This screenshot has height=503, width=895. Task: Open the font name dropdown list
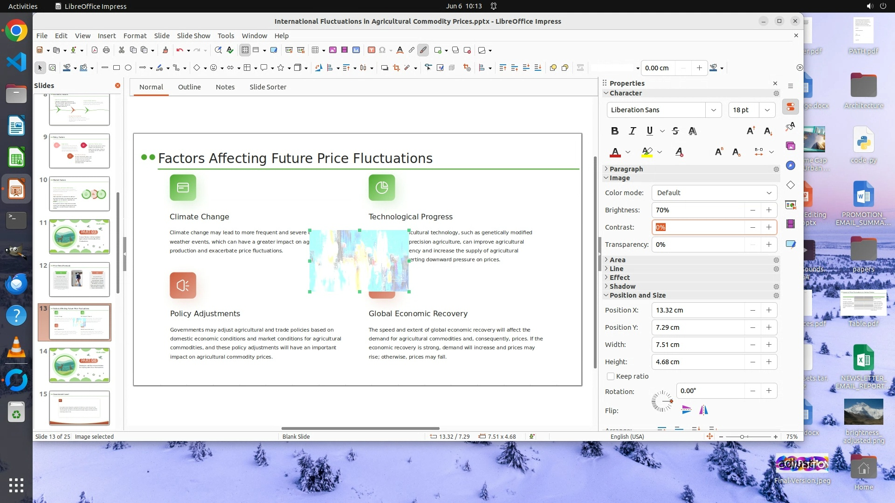point(713,110)
